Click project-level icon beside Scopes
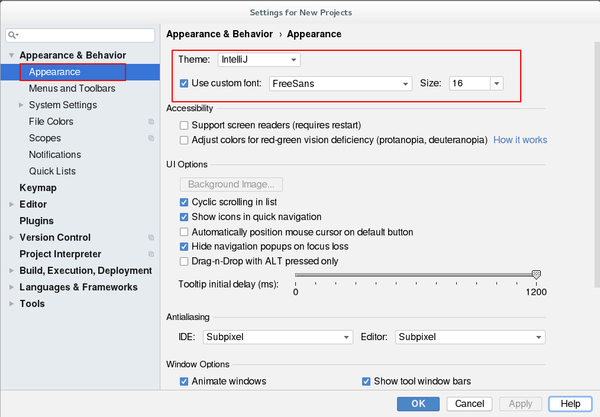 point(151,138)
